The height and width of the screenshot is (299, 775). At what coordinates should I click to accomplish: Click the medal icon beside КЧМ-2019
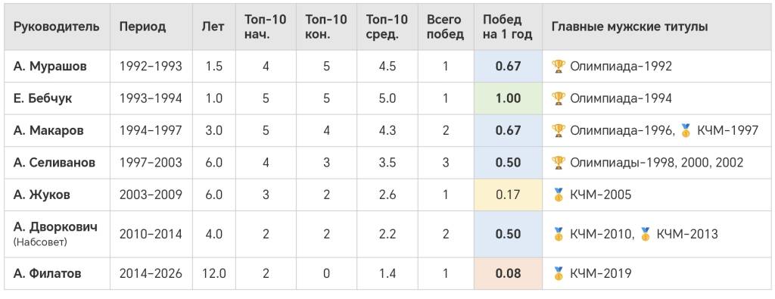point(559,273)
